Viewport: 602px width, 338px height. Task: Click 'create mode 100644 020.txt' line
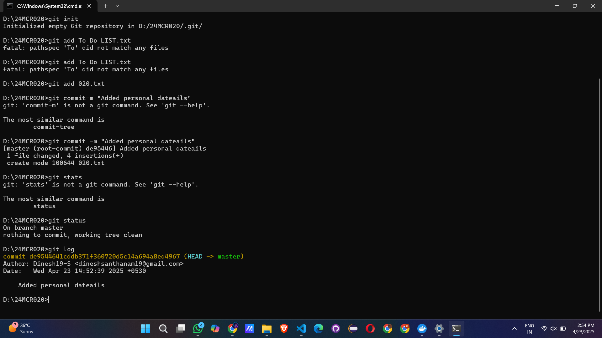(x=56, y=163)
